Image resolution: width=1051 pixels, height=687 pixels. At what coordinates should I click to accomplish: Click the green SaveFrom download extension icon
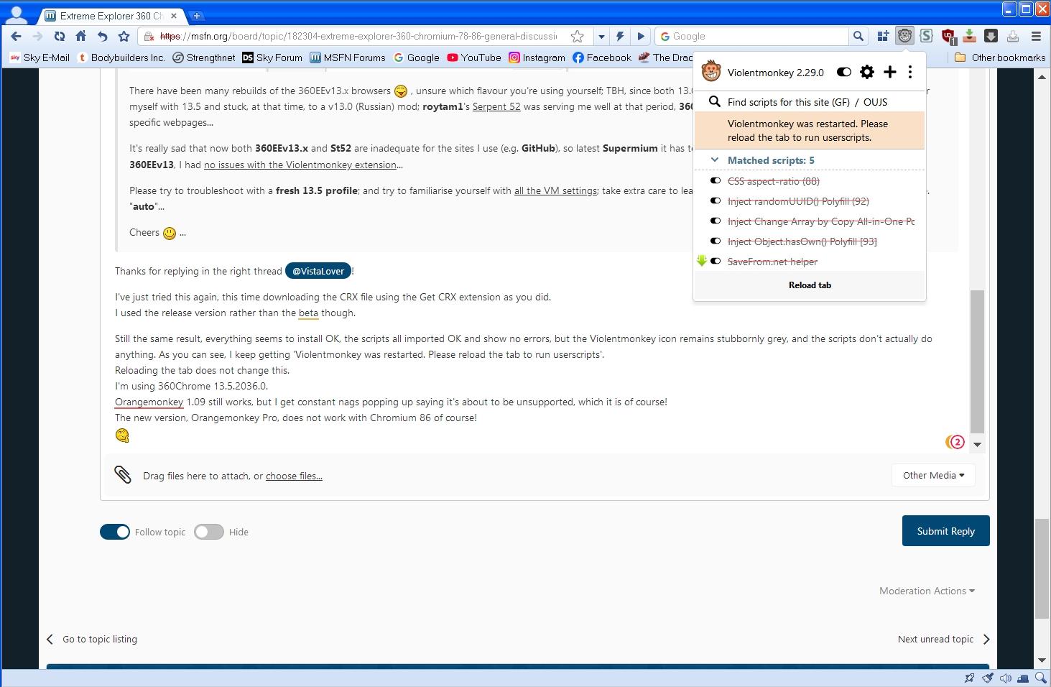coord(970,36)
